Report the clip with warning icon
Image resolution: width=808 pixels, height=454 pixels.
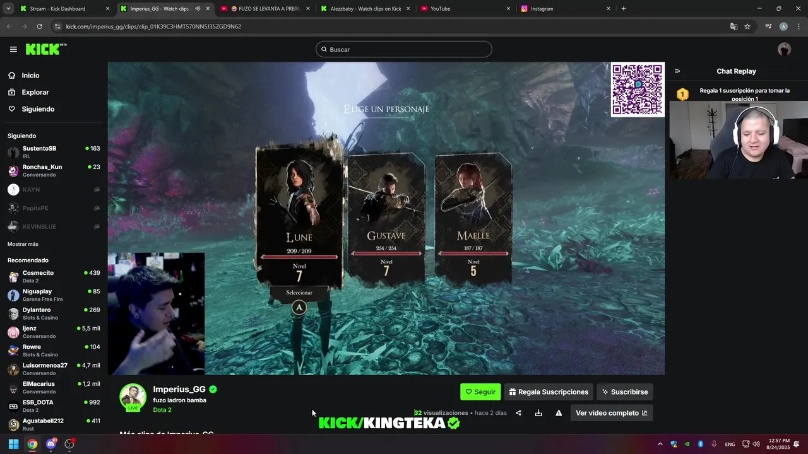(x=559, y=413)
